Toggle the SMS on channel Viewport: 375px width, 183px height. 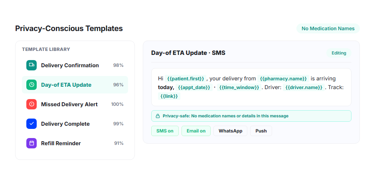[165, 131]
